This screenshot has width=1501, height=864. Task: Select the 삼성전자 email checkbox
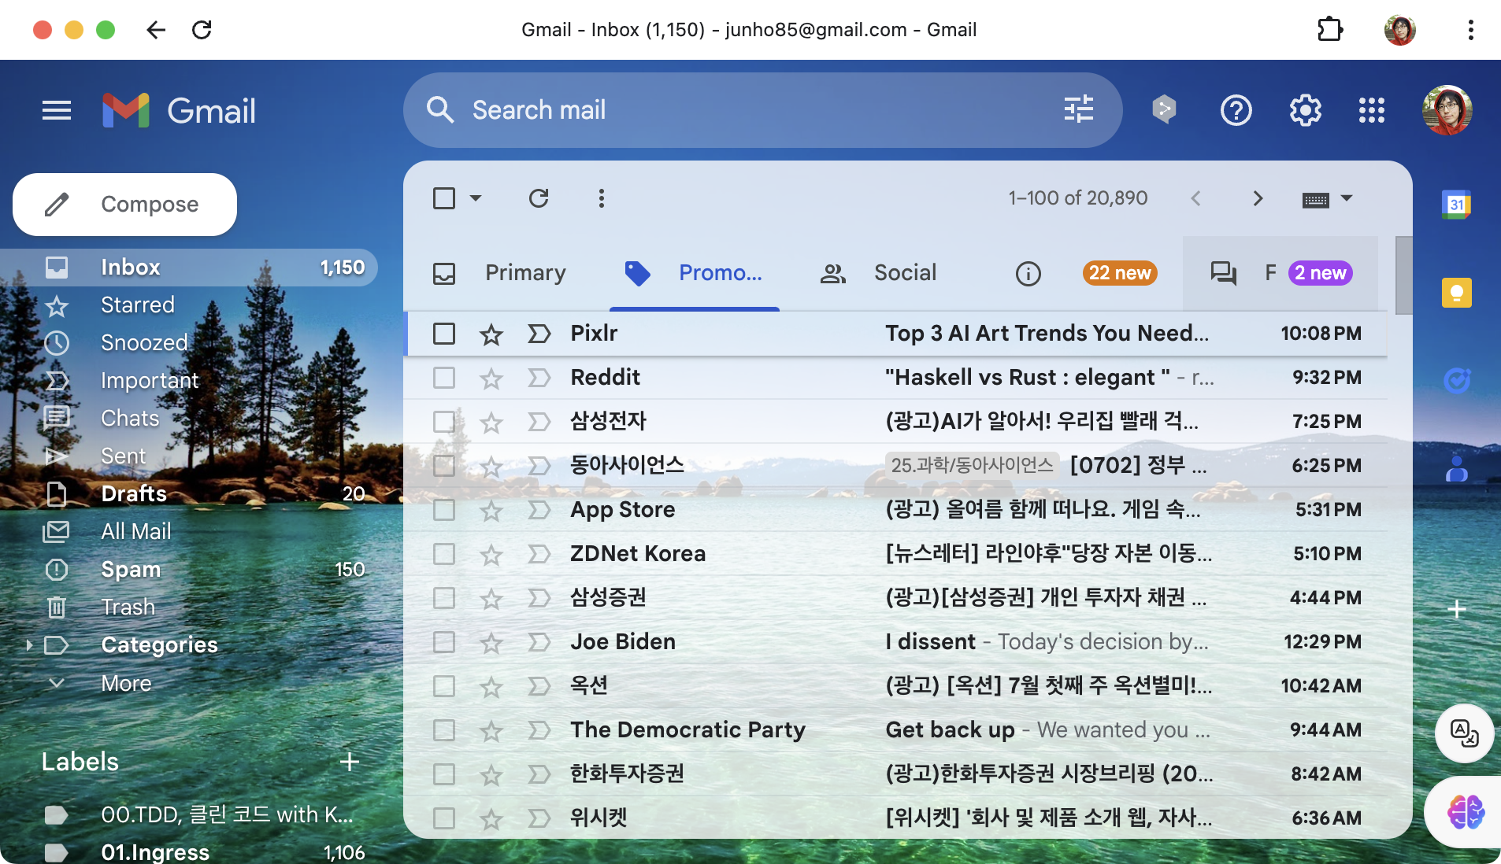tap(444, 422)
